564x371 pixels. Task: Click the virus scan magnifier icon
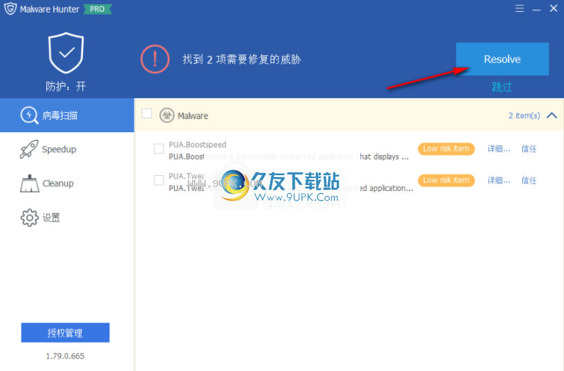click(29, 116)
